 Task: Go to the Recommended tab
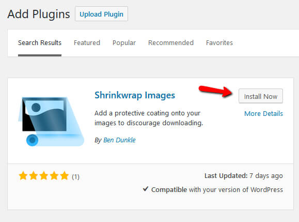coord(171,43)
